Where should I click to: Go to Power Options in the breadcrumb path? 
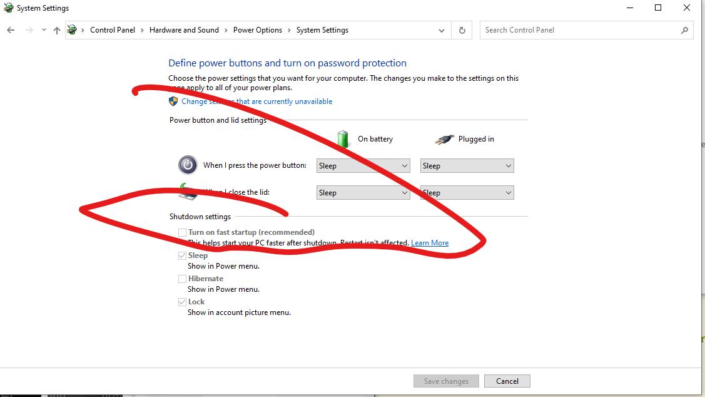pyautogui.click(x=257, y=29)
